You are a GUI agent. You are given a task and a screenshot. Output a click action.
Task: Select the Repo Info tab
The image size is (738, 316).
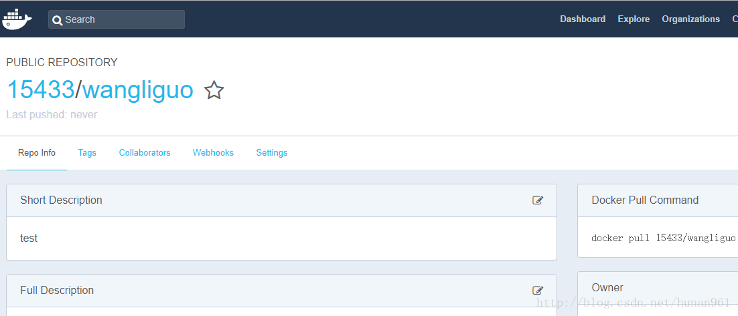pos(37,153)
